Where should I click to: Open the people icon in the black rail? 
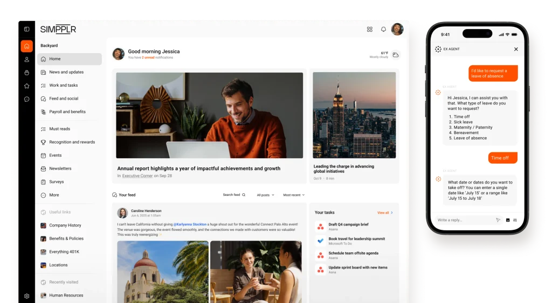pyautogui.click(x=27, y=60)
